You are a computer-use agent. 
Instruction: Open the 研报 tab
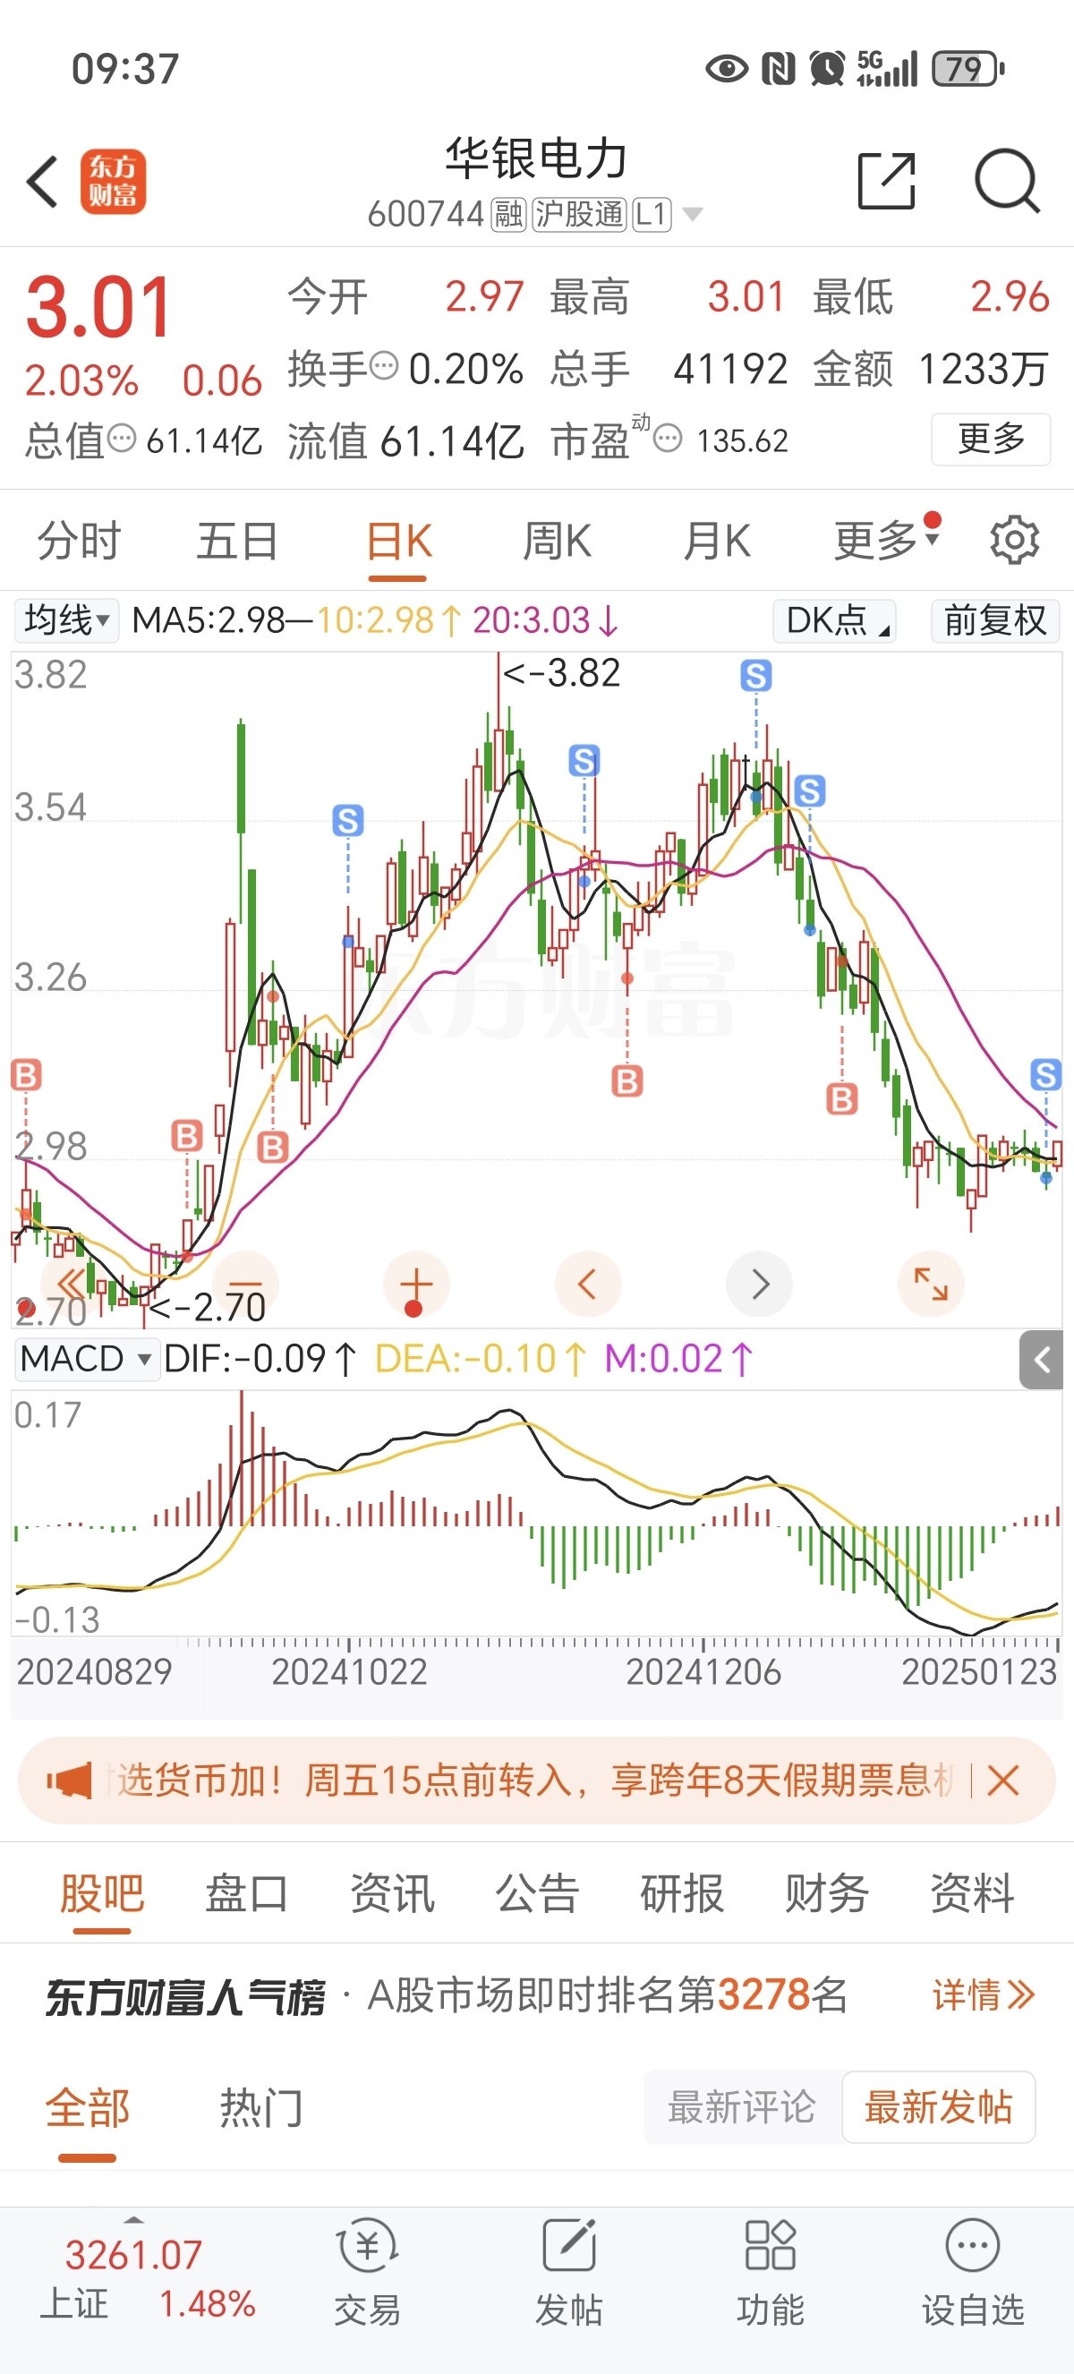point(682,1893)
